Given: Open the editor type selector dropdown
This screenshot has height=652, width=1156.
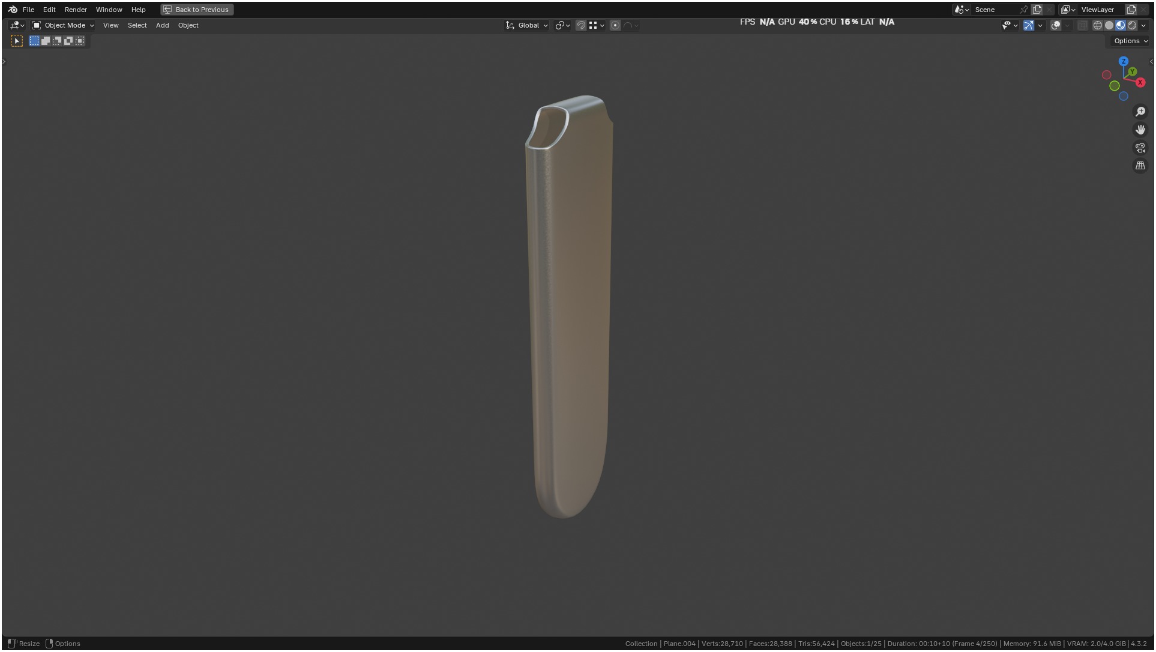Looking at the screenshot, I should [x=17, y=25].
